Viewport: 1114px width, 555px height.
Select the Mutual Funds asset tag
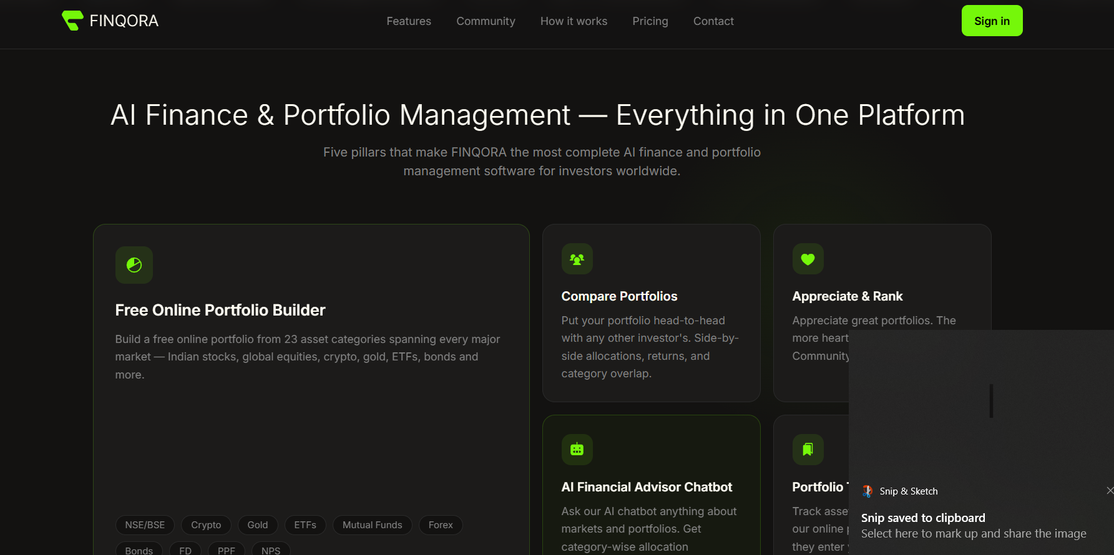[x=373, y=525]
